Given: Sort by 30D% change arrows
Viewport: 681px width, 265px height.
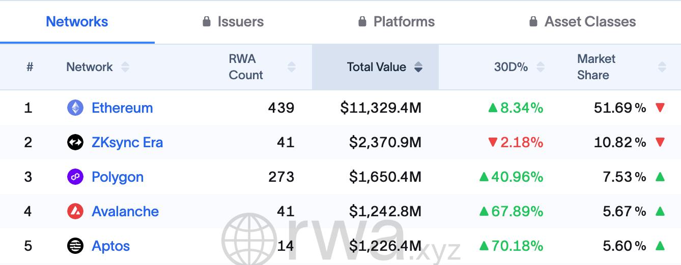Looking at the screenshot, I should click(x=541, y=67).
